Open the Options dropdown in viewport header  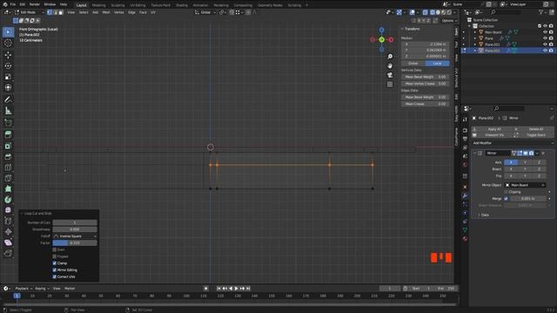coord(449,21)
